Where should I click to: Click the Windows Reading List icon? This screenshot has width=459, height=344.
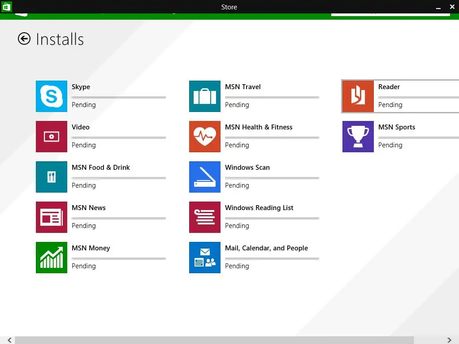pos(205,217)
